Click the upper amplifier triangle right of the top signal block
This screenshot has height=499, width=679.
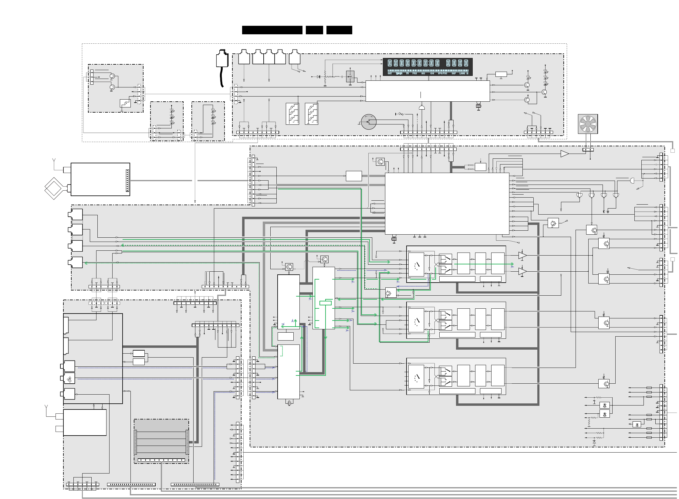coord(522,256)
